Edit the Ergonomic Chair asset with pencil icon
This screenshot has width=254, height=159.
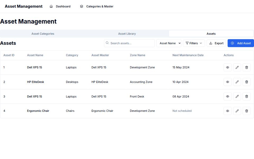pos(237,111)
